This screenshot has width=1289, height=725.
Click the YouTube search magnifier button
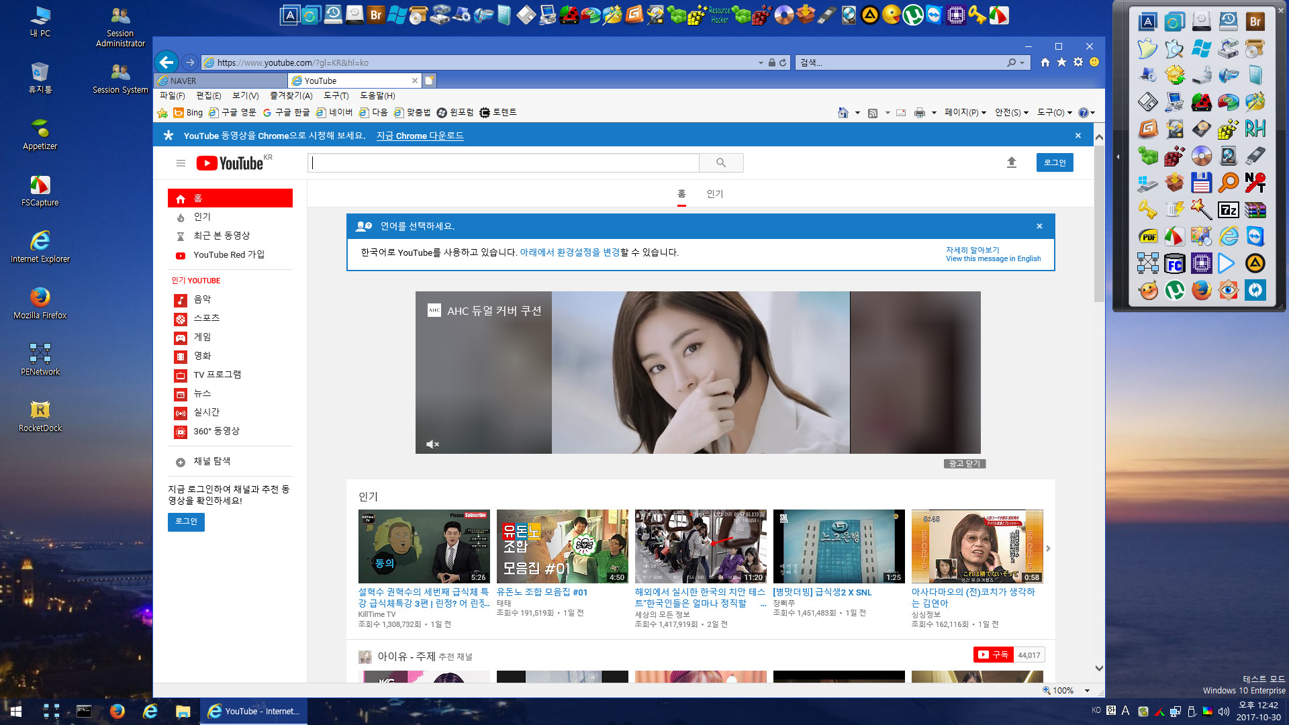[721, 162]
